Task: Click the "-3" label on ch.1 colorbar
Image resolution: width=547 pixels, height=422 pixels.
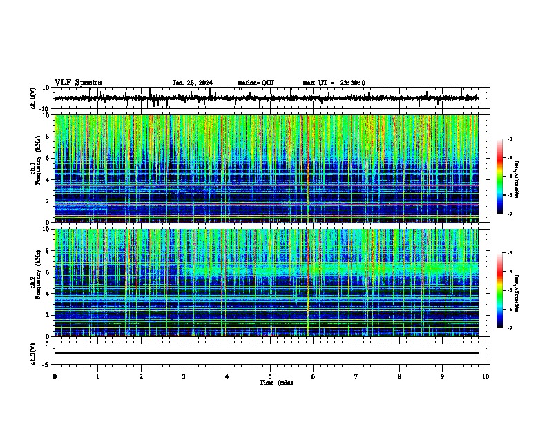Action: [510, 139]
